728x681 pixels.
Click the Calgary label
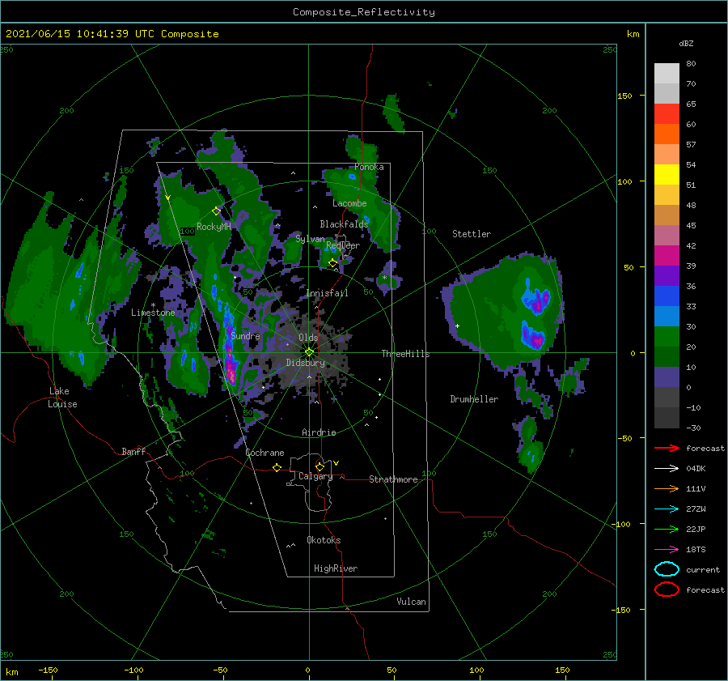point(315,476)
